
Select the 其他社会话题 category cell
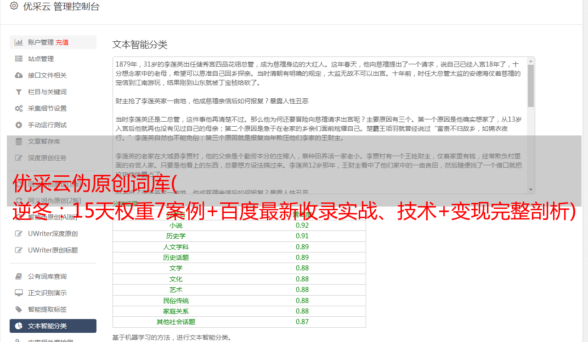click(176, 322)
